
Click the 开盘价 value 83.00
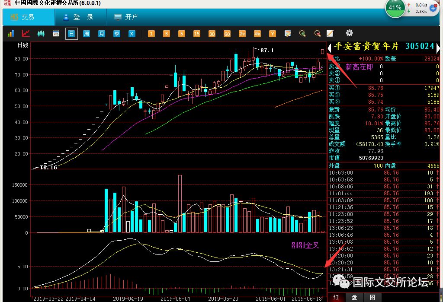[432, 116]
